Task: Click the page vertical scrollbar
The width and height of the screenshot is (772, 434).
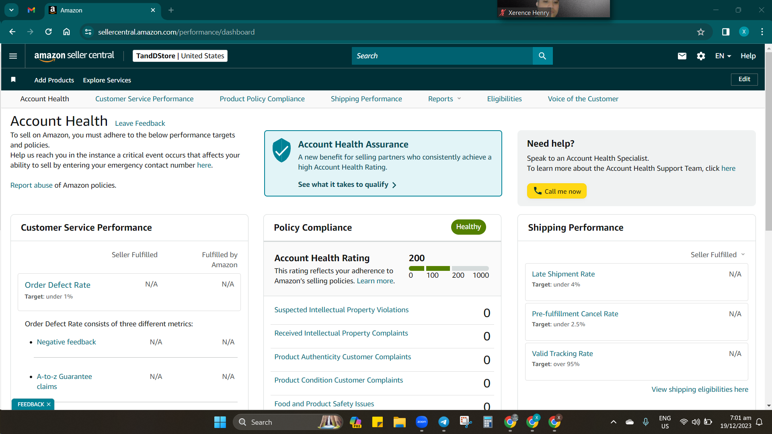Action: (768, 141)
